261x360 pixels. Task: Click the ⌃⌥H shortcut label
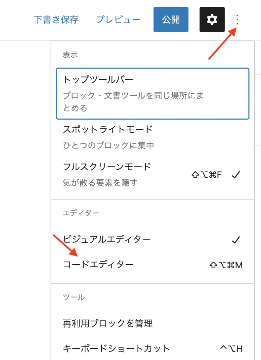point(231,349)
